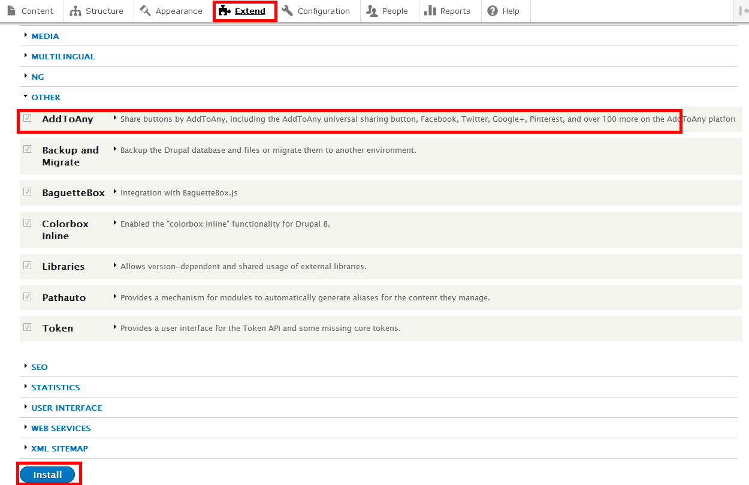This screenshot has width=749, height=485.
Task: Click the Install button
Action: (x=47, y=474)
